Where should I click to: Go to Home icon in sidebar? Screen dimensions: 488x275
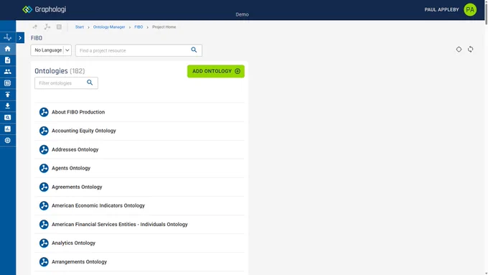(7, 49)
